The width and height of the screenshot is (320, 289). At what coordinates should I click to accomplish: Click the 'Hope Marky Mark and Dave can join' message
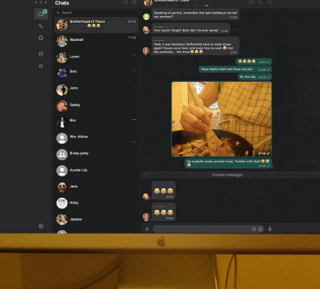coord(235,69)
